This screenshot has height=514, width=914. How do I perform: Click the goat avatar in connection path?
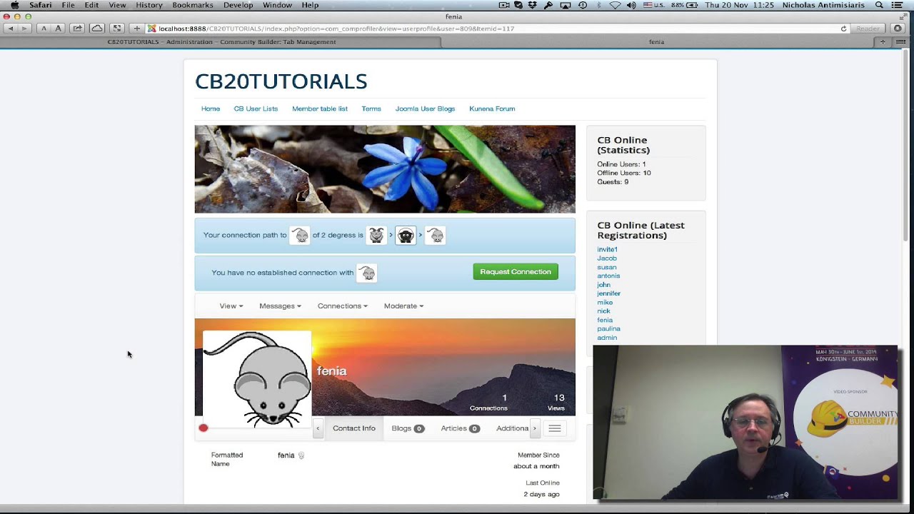pyautogui.click(x=376, y=235)
